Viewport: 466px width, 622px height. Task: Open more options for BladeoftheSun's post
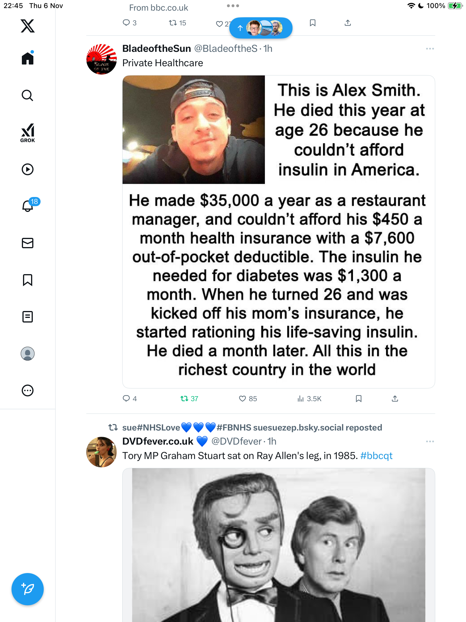point(430,49)
